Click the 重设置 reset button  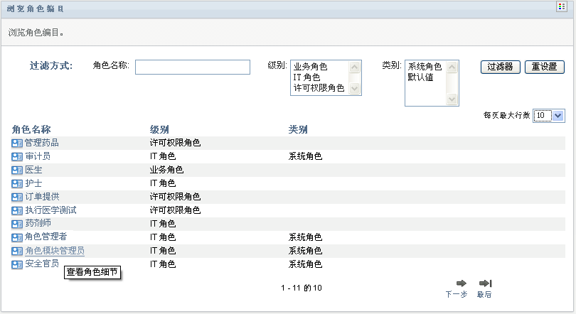(x=545, y=67)
